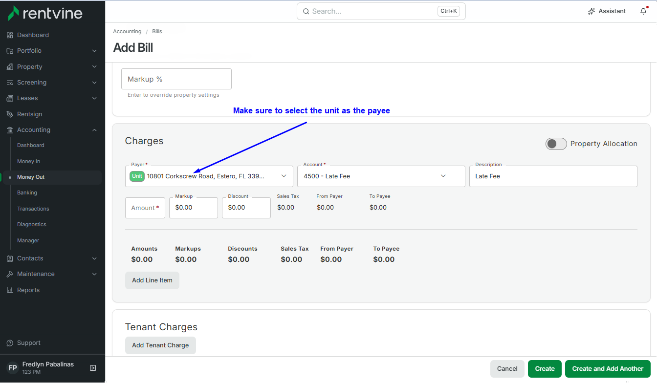Viewport: 657px width, 384px height.
Task: Open the Diagnostics submenu item
Action: [32, 225]
